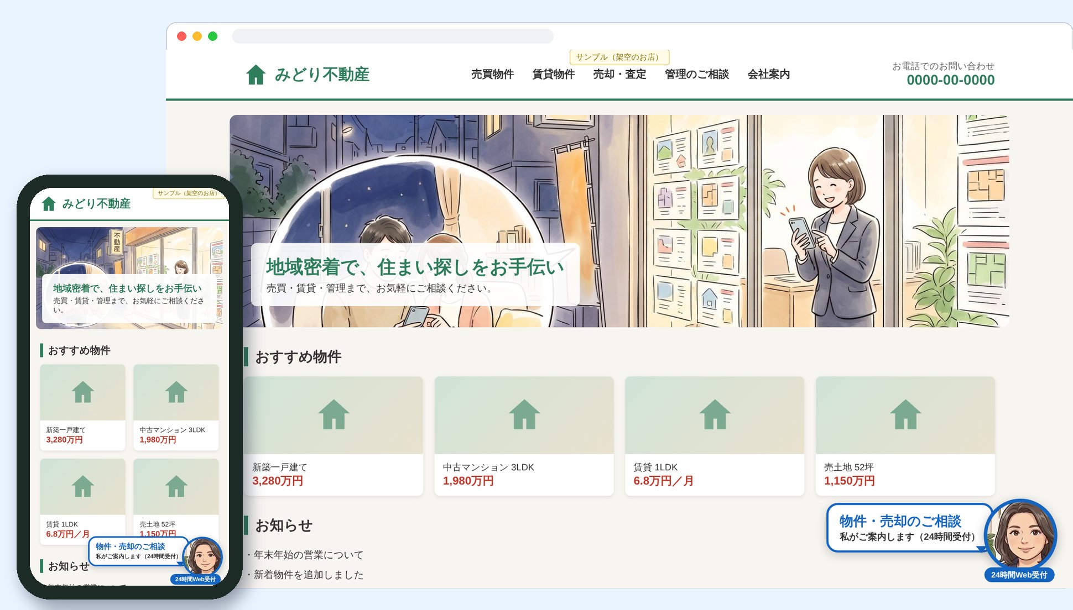This screenshot has width=1073, height=610.
Task: Click house icon on 中古マンション 3LDK desktop card
Action: [524, 414]
